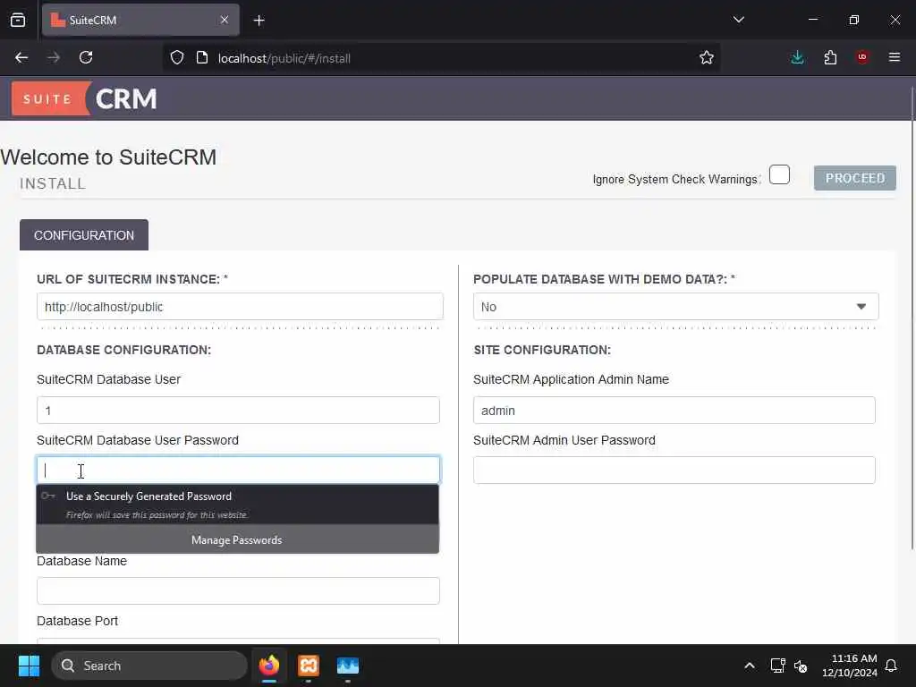This screenshot has width=916, height=687.
Task: Click the page vertical scrollbar
Action: [912, 318]
